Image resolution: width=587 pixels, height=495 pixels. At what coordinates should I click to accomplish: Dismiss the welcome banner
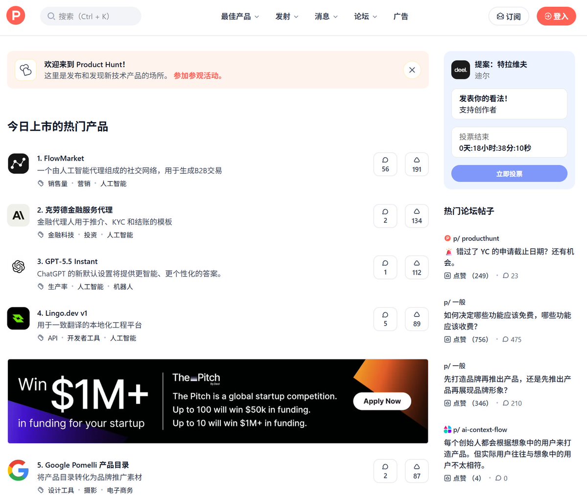point(412,70)
